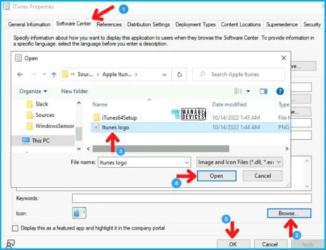Switch to General Information tab

(x=29, y=24)
